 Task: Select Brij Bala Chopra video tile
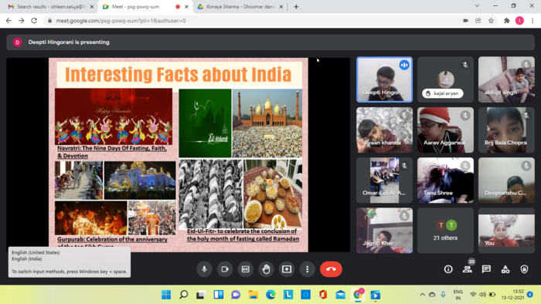(x=506, y=130)
